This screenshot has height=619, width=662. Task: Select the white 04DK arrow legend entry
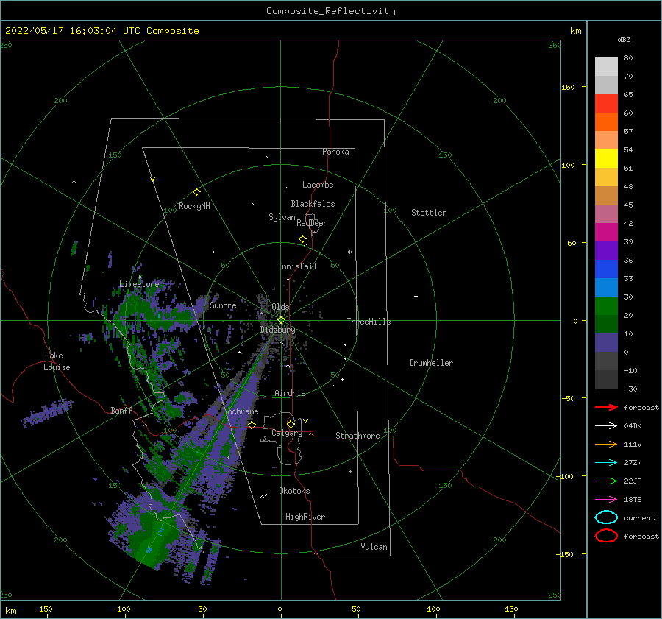606,426
